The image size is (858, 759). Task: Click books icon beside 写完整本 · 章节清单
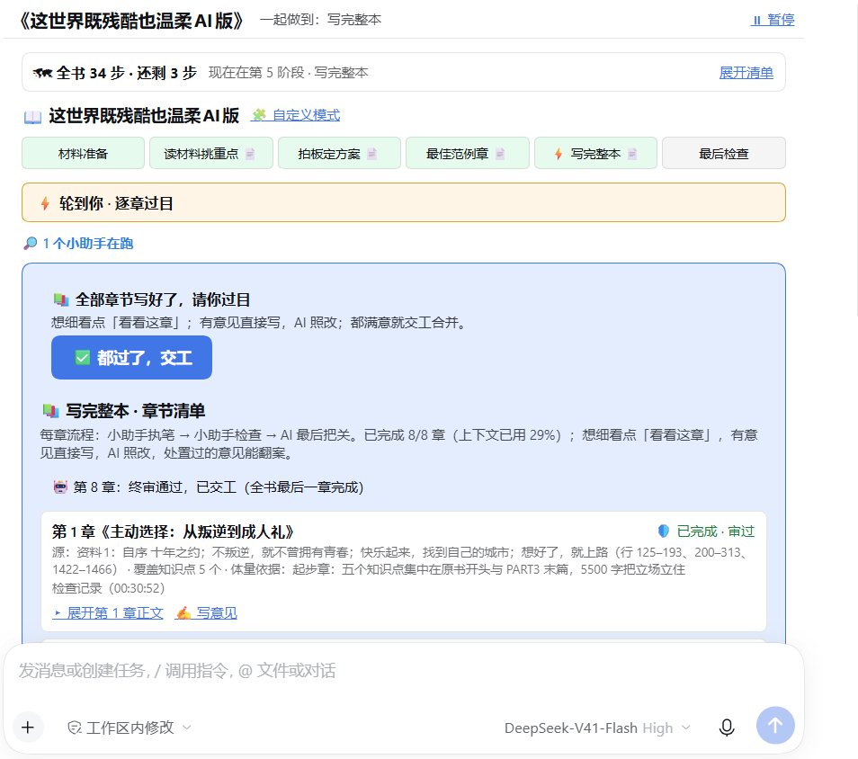click(x=50, y=410)
